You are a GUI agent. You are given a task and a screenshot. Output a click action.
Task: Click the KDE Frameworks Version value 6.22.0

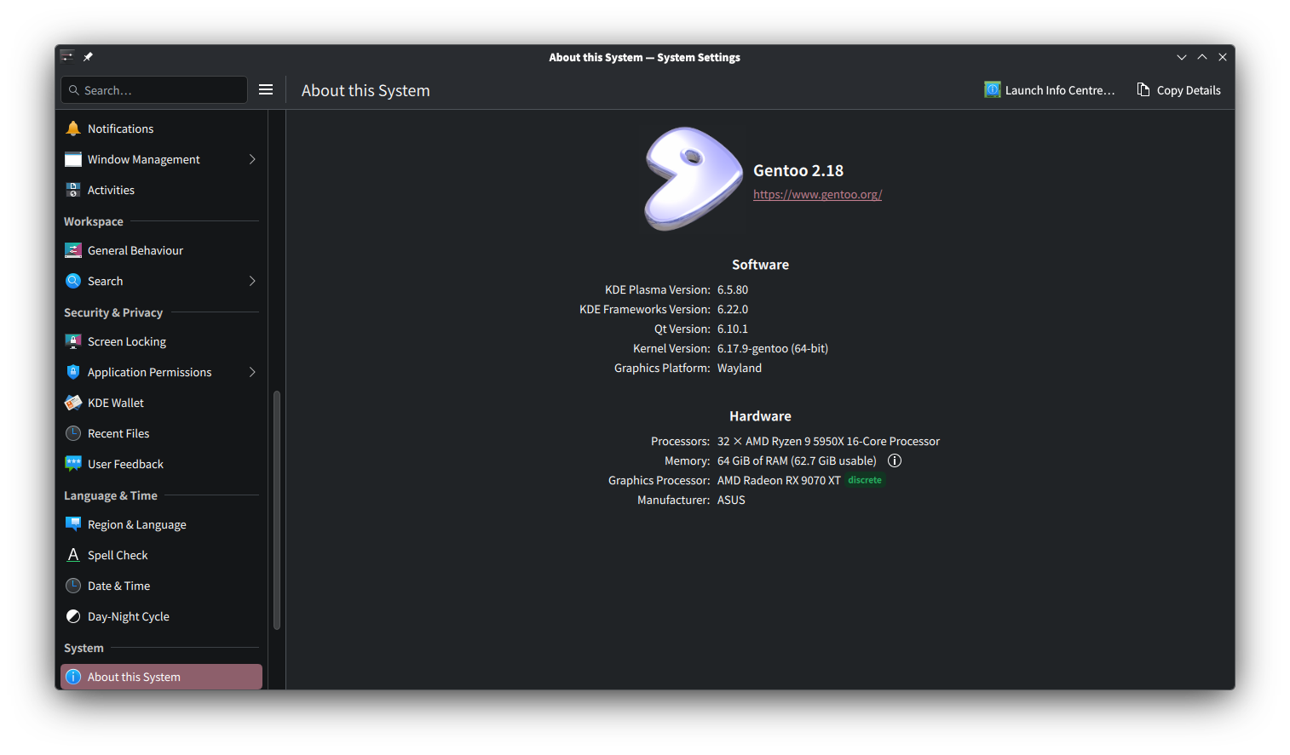[733, 309]
